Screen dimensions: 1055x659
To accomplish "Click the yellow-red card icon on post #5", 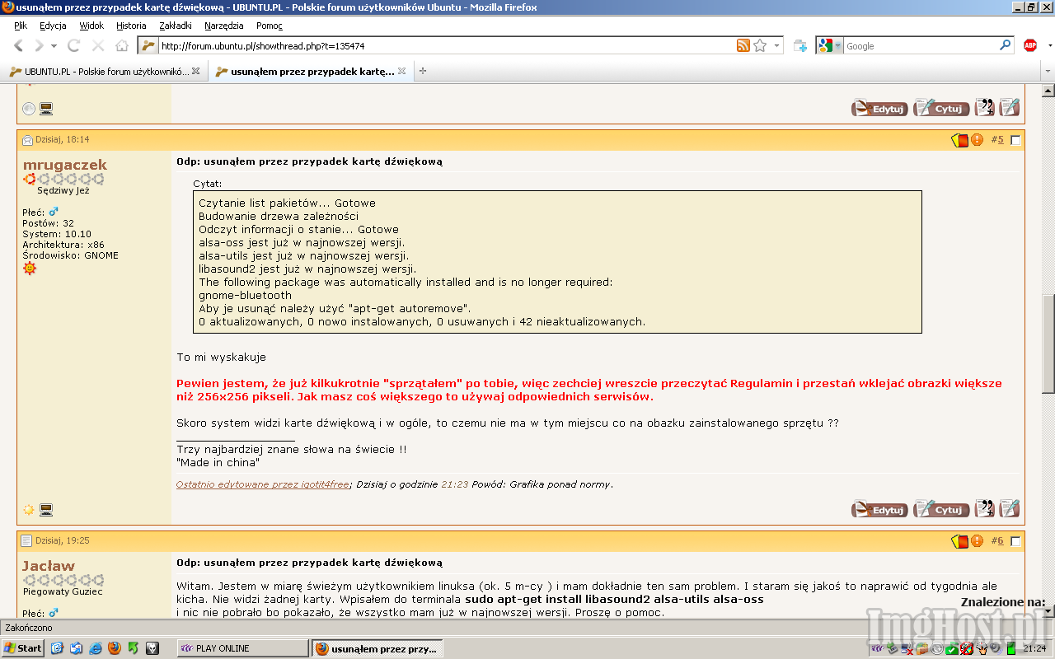I will tap(960, 140).
